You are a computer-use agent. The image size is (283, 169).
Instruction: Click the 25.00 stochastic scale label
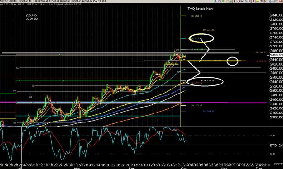pos(272,154)
